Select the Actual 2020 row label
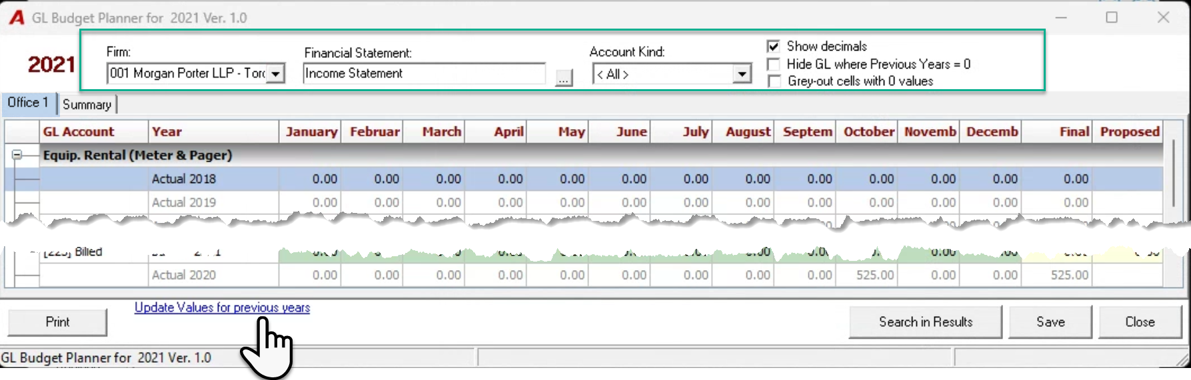 184,275
